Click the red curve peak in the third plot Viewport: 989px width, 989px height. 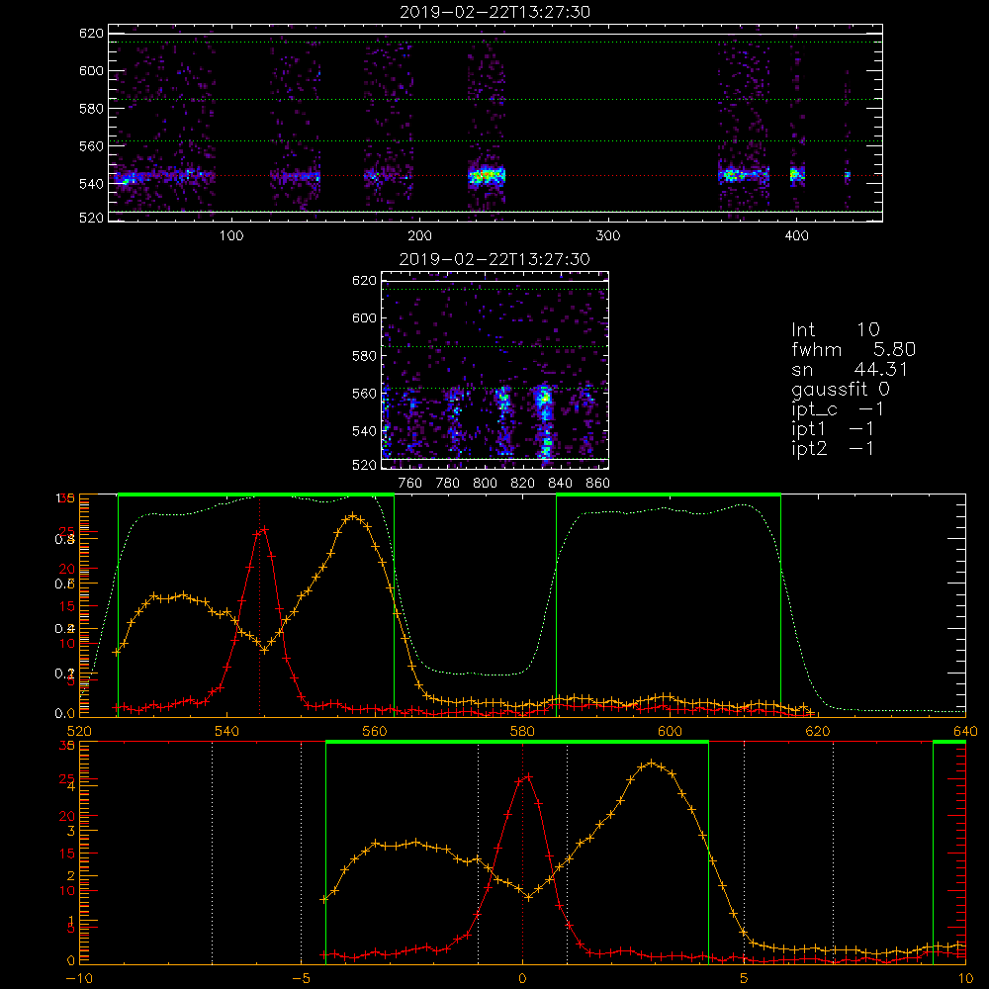[x=264, y=529]
